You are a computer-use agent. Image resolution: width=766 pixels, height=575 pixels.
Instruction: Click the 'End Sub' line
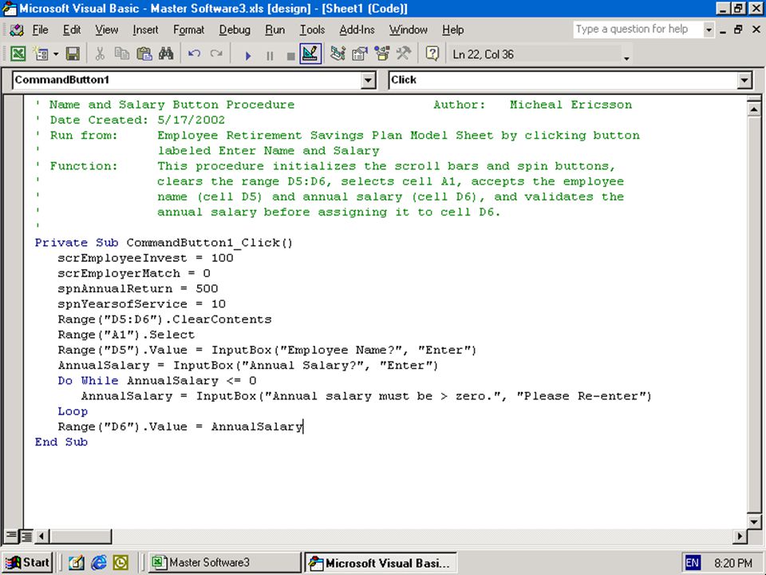61,442
